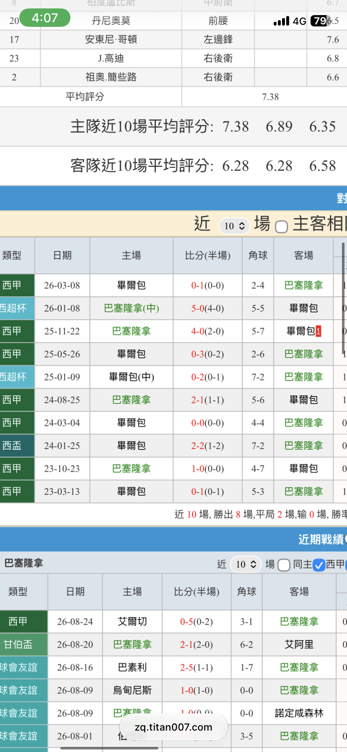Click the vertical scrollbar beside the head-to-head table
This screenshot has height=752, width=347.
[344, 298]
